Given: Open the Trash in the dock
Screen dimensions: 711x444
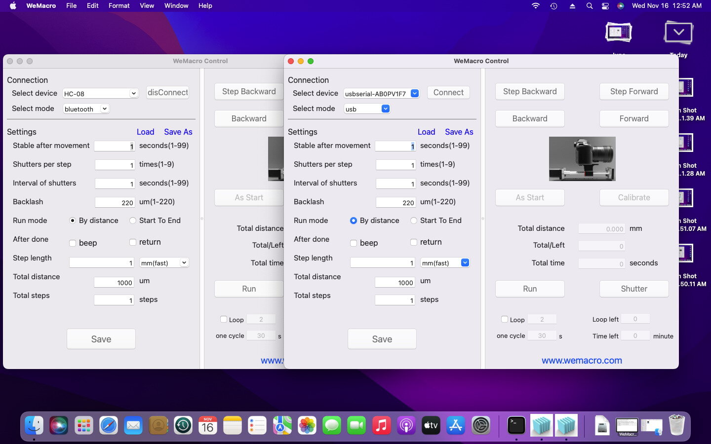Looking at the screenshot, I should (x=676, y=425).
